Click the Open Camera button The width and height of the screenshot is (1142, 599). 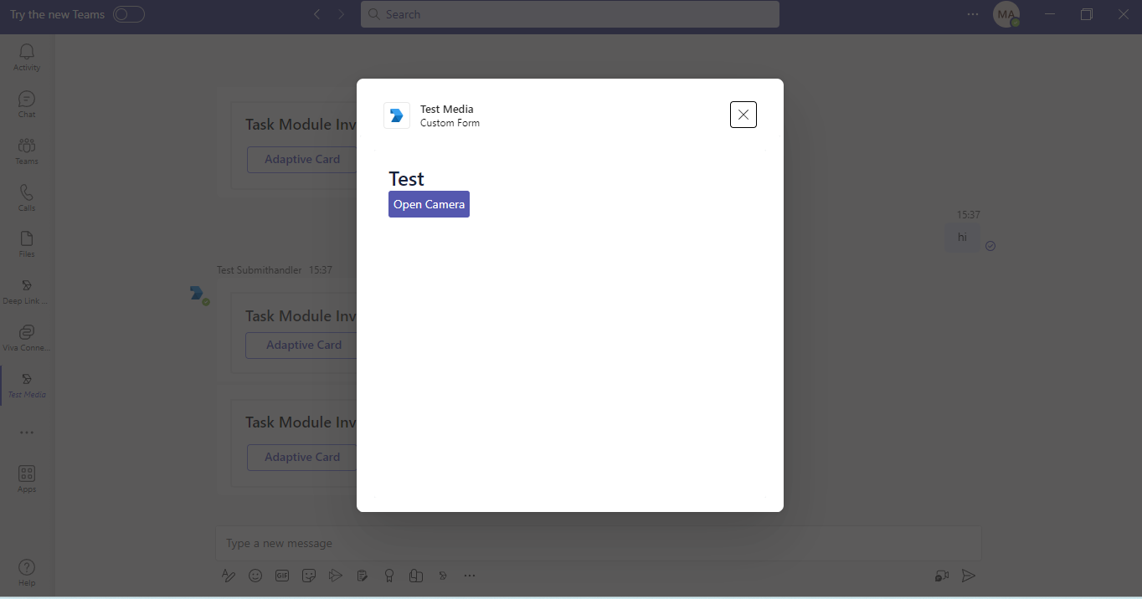click(x=429, y=203)
